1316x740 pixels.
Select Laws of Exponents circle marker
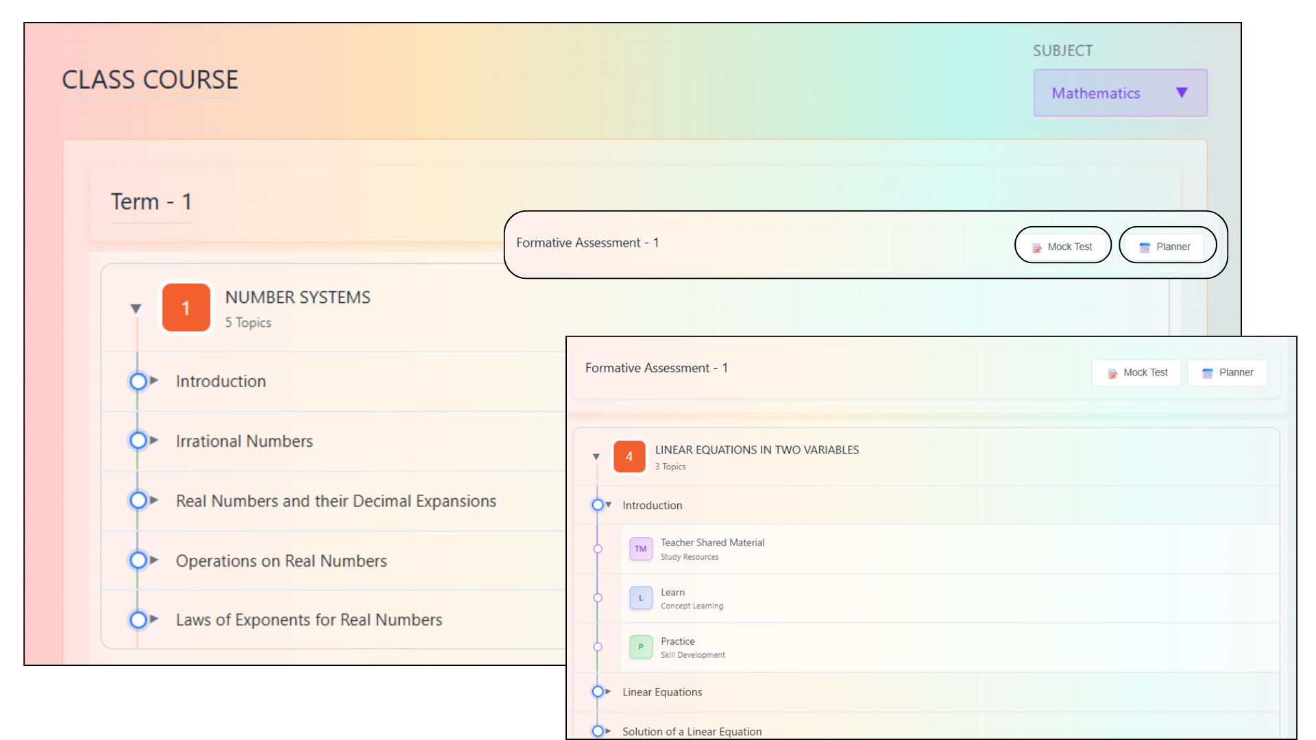point(138,620)
